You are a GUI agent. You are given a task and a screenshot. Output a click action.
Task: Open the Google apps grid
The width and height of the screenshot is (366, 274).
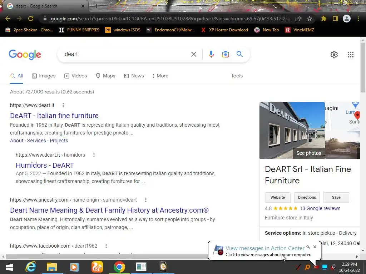(351, 55)
